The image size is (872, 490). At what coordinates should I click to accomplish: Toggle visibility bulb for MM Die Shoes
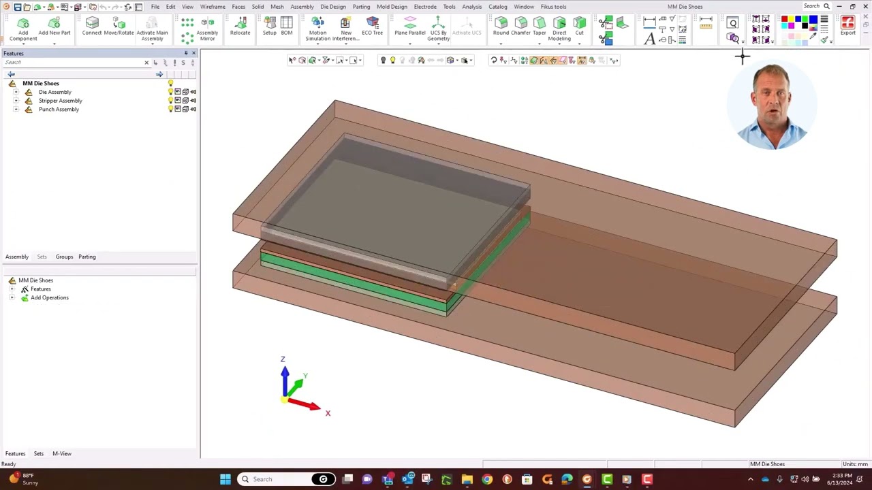coord(170,83)
